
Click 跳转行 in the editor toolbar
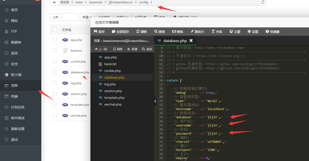click(x=197, y=32)
